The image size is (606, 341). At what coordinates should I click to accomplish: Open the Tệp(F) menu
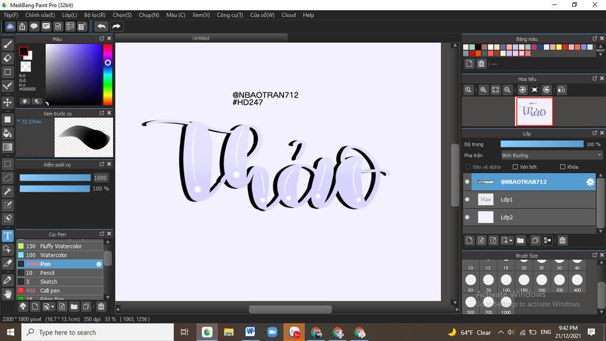point(11,15)
